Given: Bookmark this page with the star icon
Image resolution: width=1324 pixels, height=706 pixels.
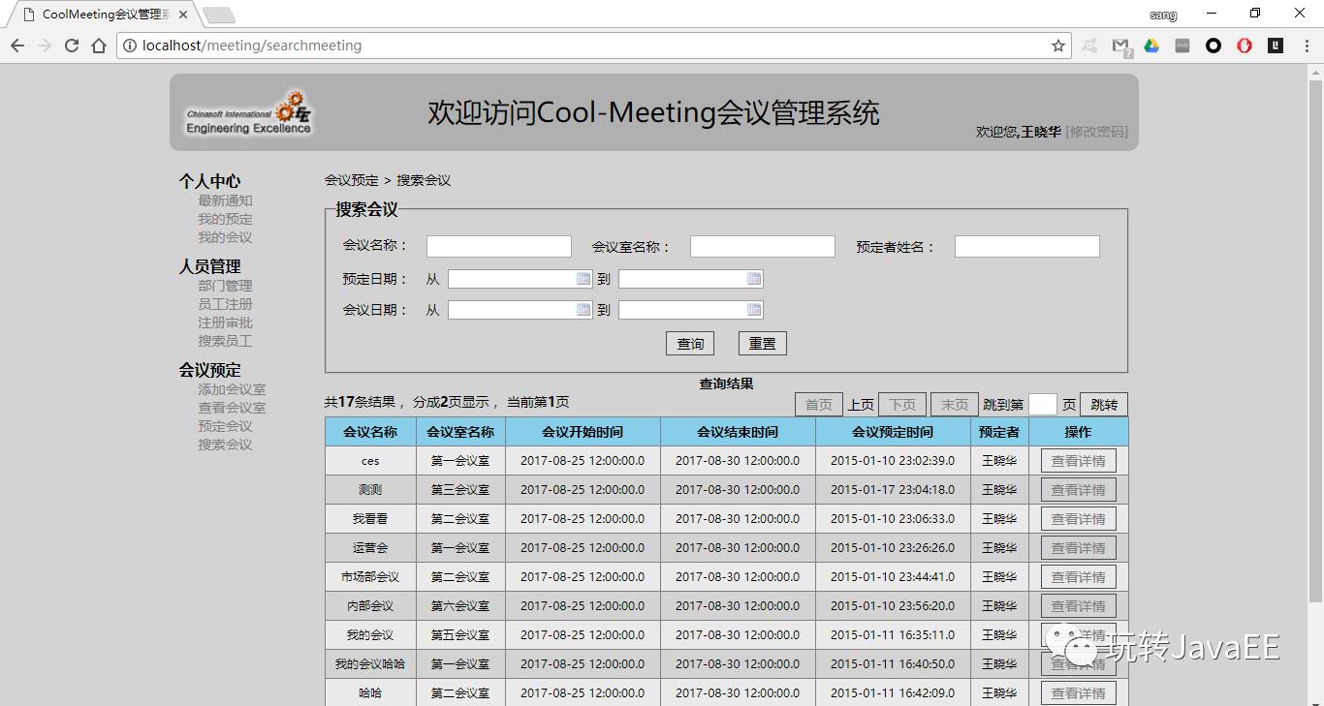Looking at the screenshot, I should (1058, 46).
